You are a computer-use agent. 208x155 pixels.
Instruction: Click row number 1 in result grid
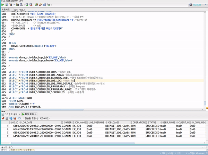8,126
